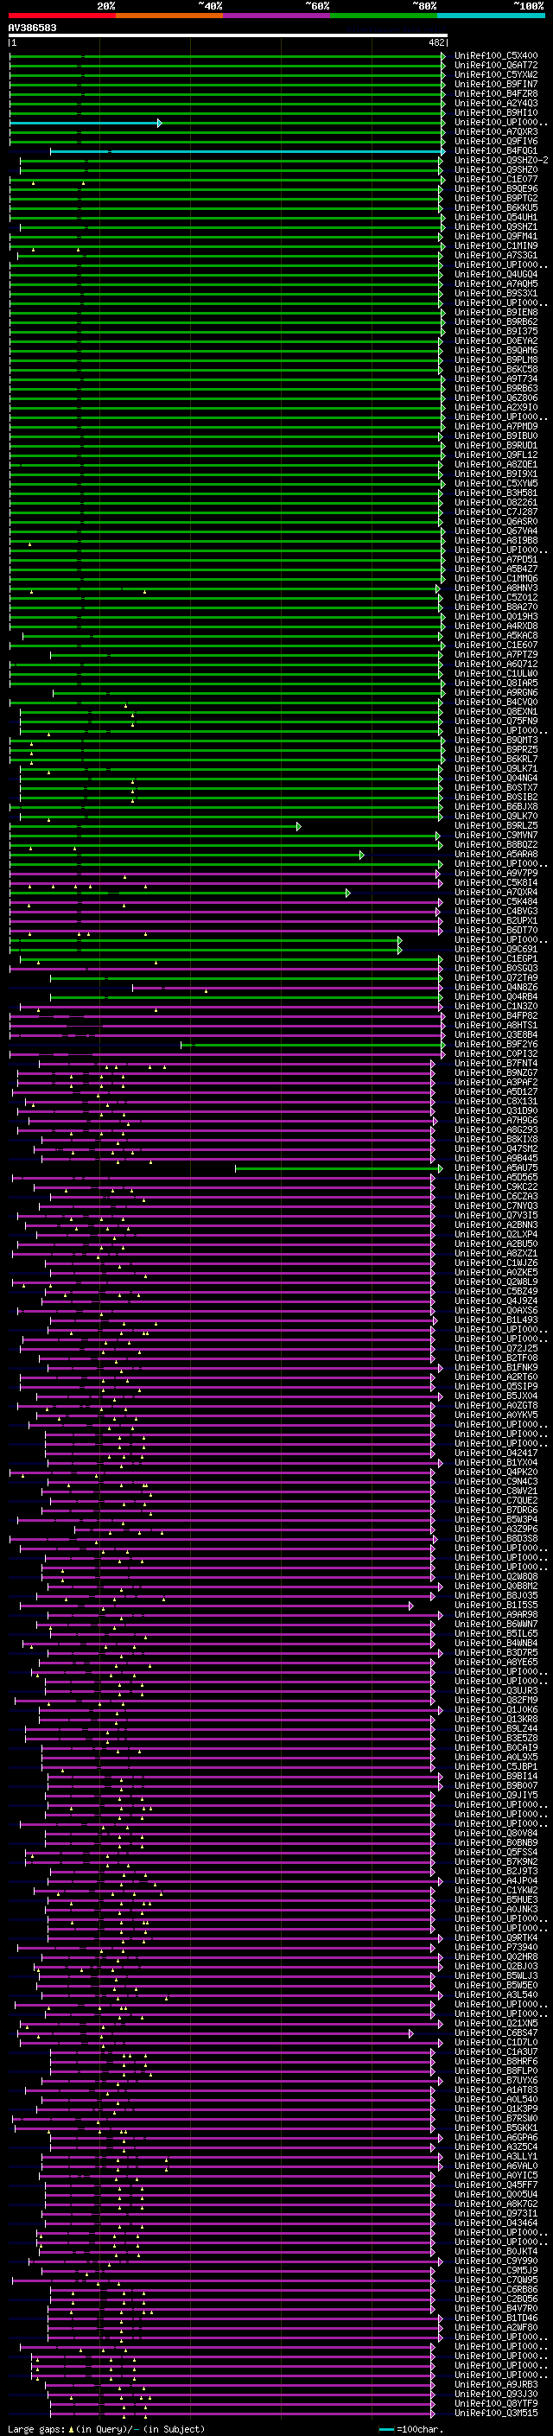
Task: Open hit UniRef100_C5X400
Action: (495, 56)
